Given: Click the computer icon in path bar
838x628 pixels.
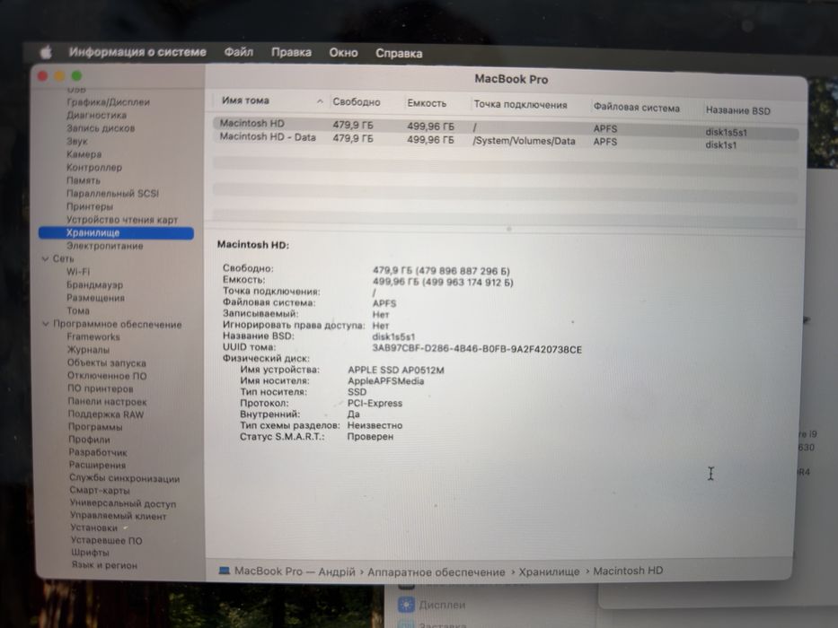Looking at the screenshot, I should point(225,571).
